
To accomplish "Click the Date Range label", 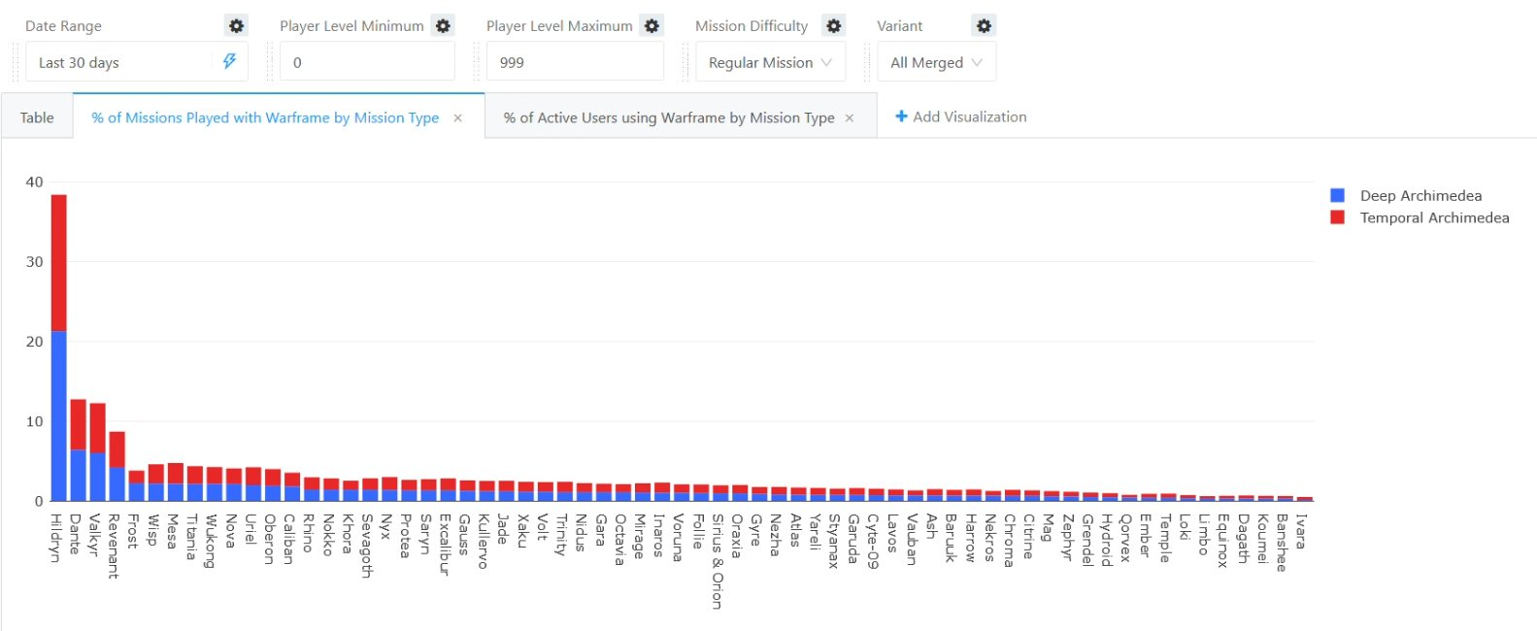I will tap(63, 26).
